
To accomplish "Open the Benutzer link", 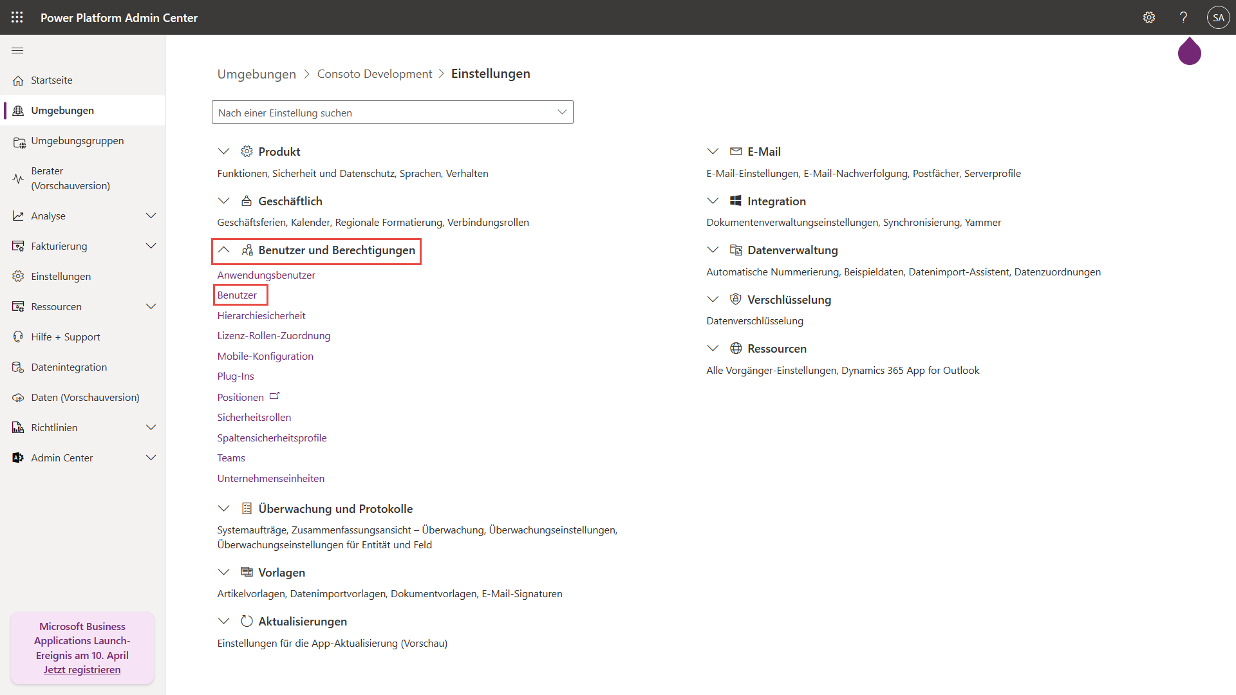I will point(237,295).
